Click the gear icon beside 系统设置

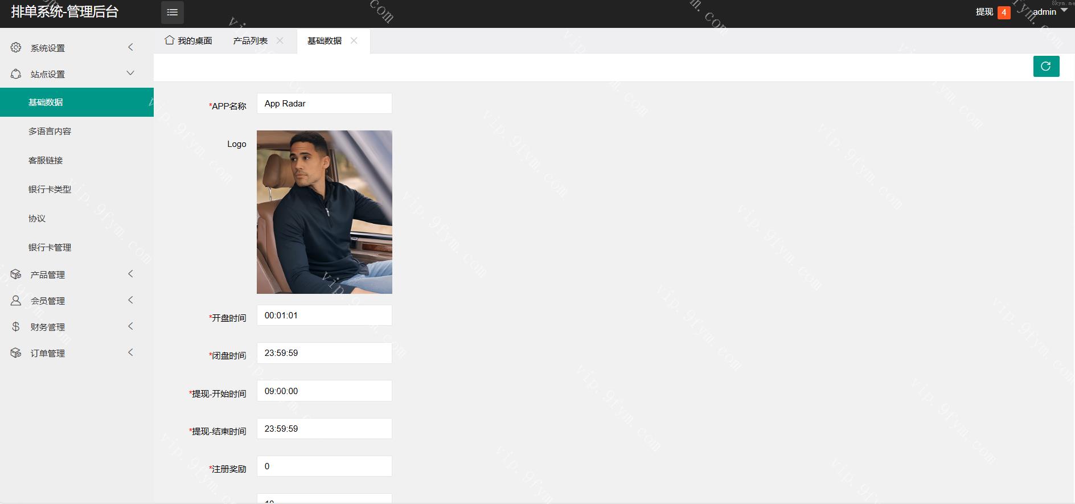click(x=16, y=48)
